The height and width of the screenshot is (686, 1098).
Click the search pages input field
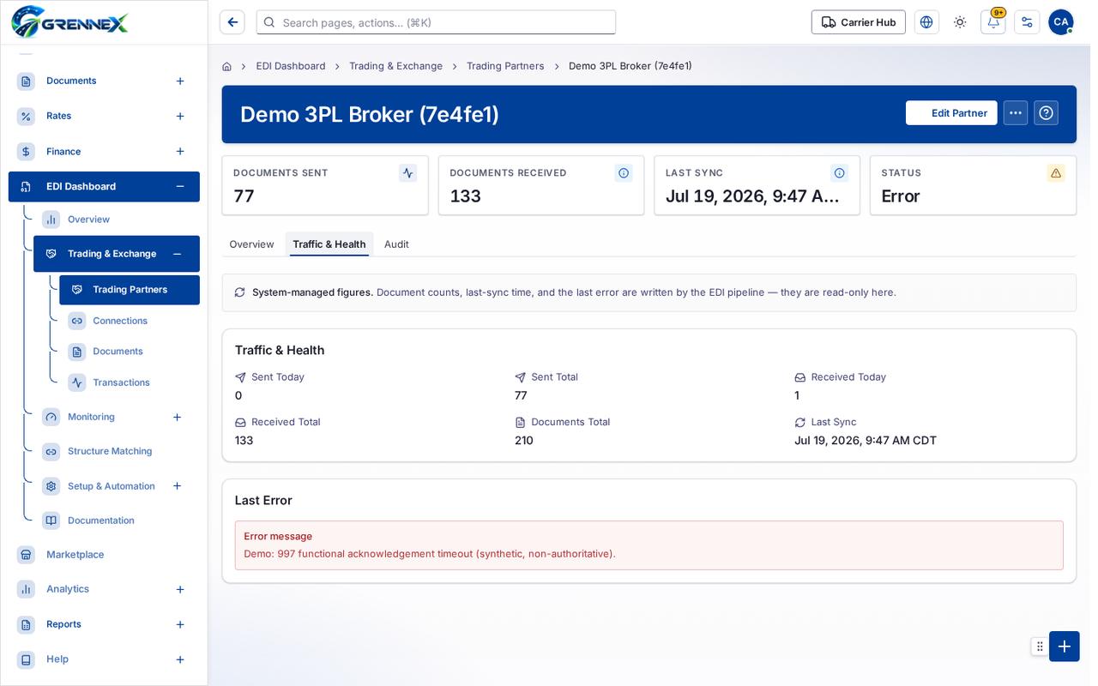click(x=436, y=22)
